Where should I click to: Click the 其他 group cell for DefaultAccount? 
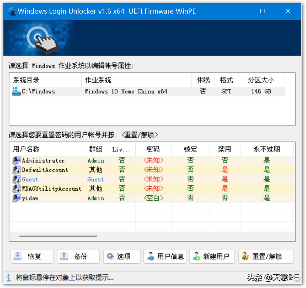tap(96, 170)
